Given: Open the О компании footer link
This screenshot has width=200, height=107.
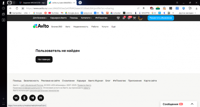Looking at the screenshot, I should click(x=68, y=81).
